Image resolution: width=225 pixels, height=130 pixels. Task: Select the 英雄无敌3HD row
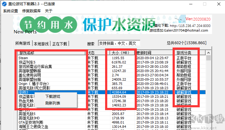pyautogui.click(x=112, y=118)
